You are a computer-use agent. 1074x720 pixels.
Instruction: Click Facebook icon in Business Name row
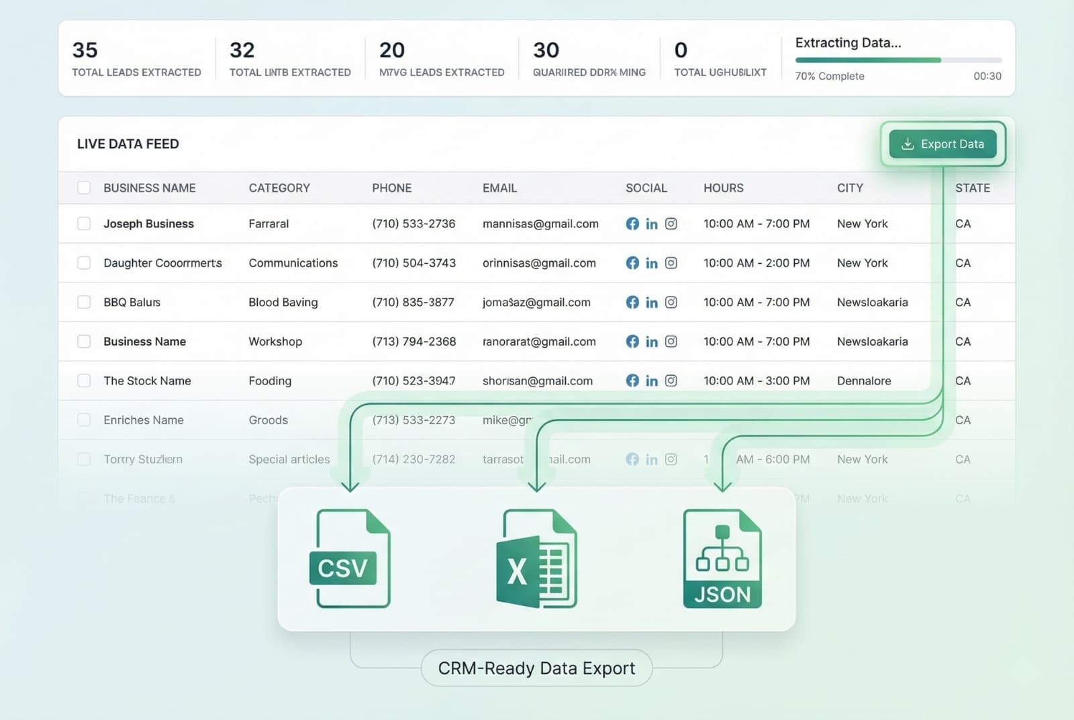632,342
